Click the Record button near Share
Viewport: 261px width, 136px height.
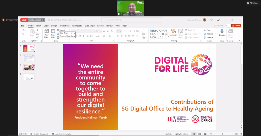click(x=218, y=26)
